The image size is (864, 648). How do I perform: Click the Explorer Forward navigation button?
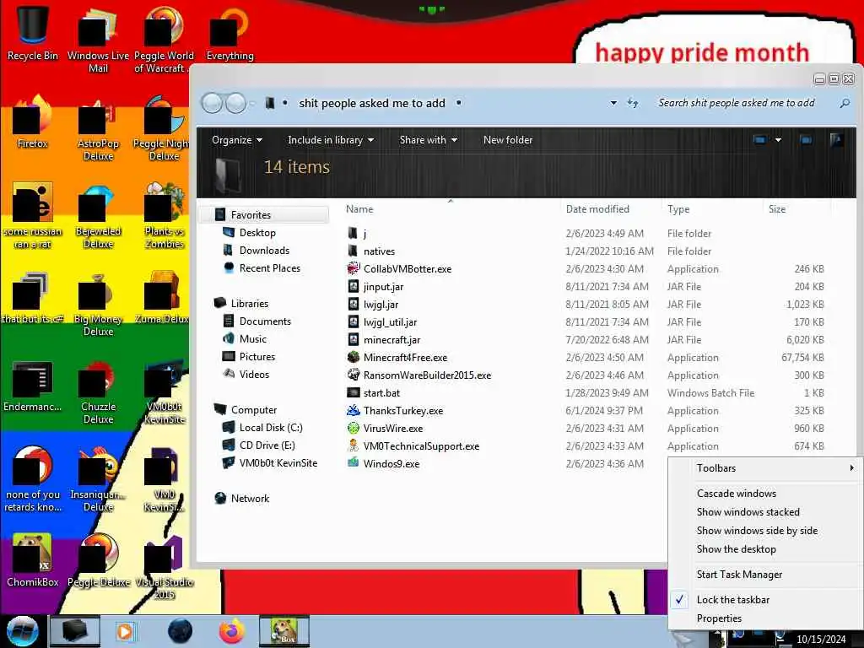point(236,103)
